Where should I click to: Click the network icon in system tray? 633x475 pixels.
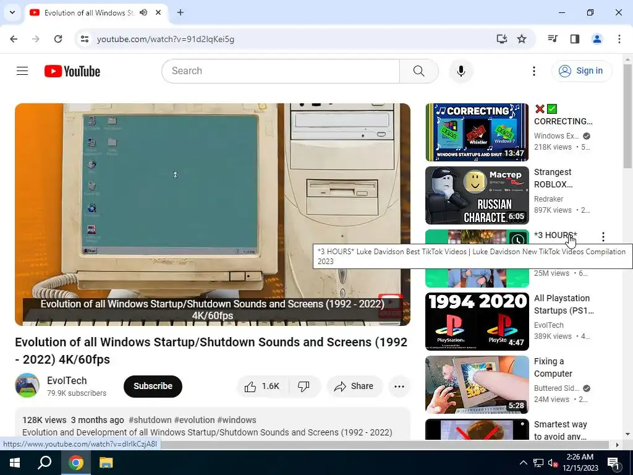click(538, 463)
